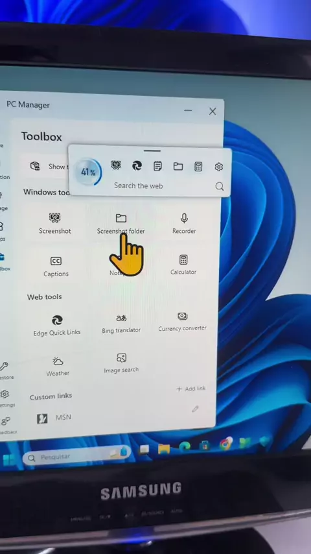The image size is (311, 554).
Task: Click the Show toolbar icon
Action: 35,166
